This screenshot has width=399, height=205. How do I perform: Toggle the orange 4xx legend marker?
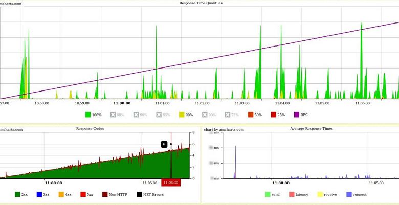(61, 194)
